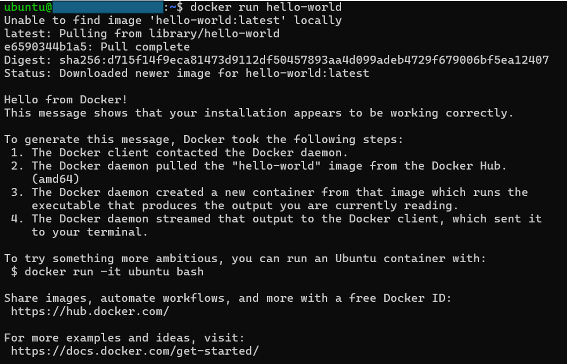Click step 4 'streamed that output' line

(x=276, y=219)
